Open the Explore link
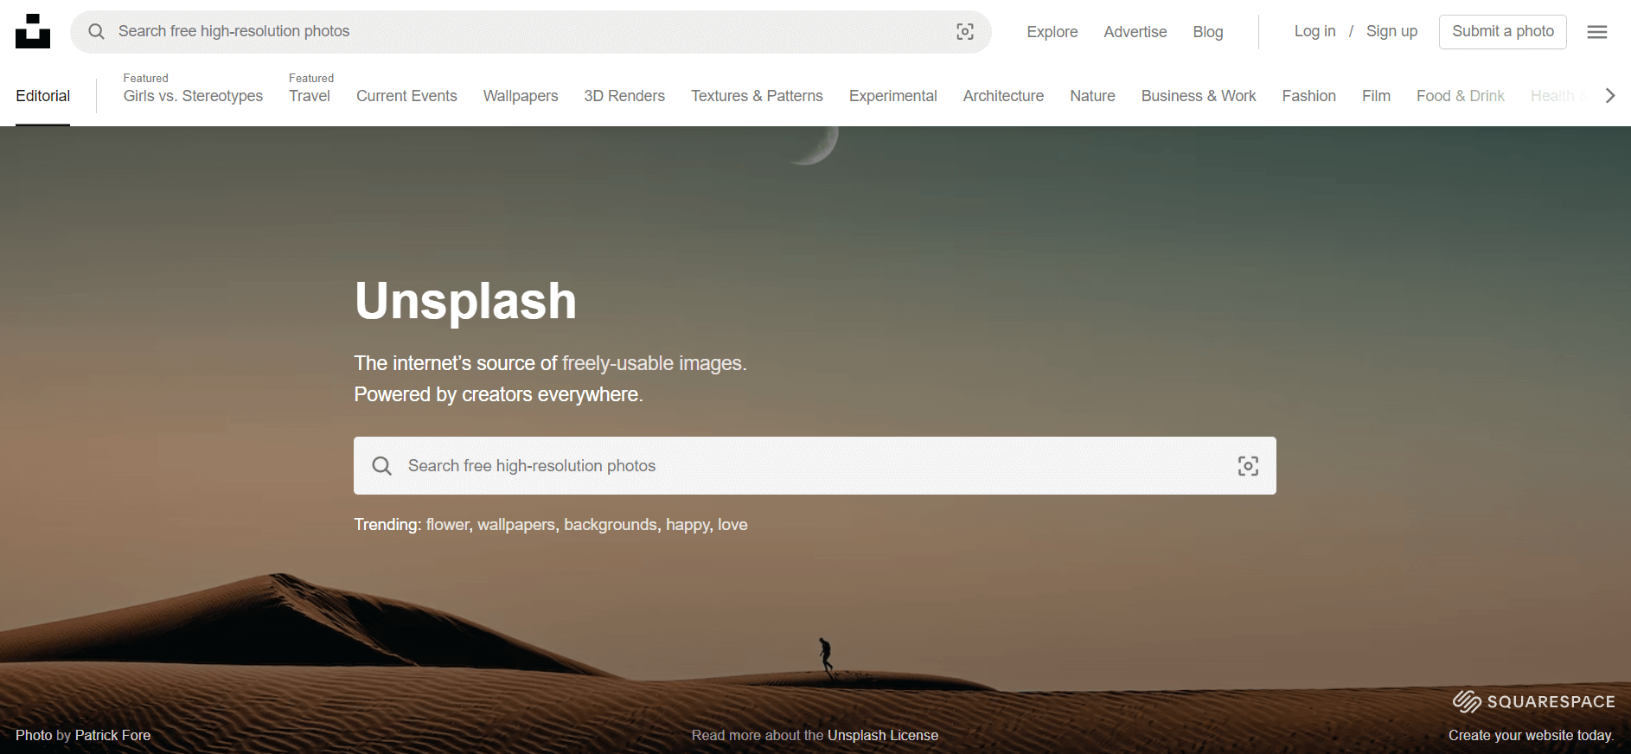 pyautogui.click(x=1052, y=32)
